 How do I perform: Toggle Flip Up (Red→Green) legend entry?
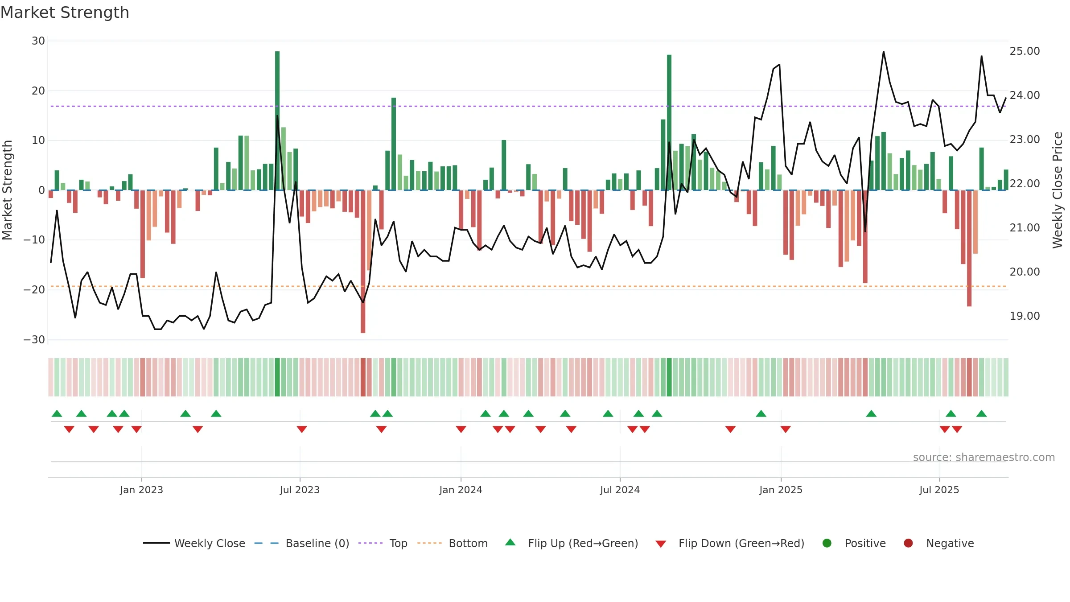(572, 543)
